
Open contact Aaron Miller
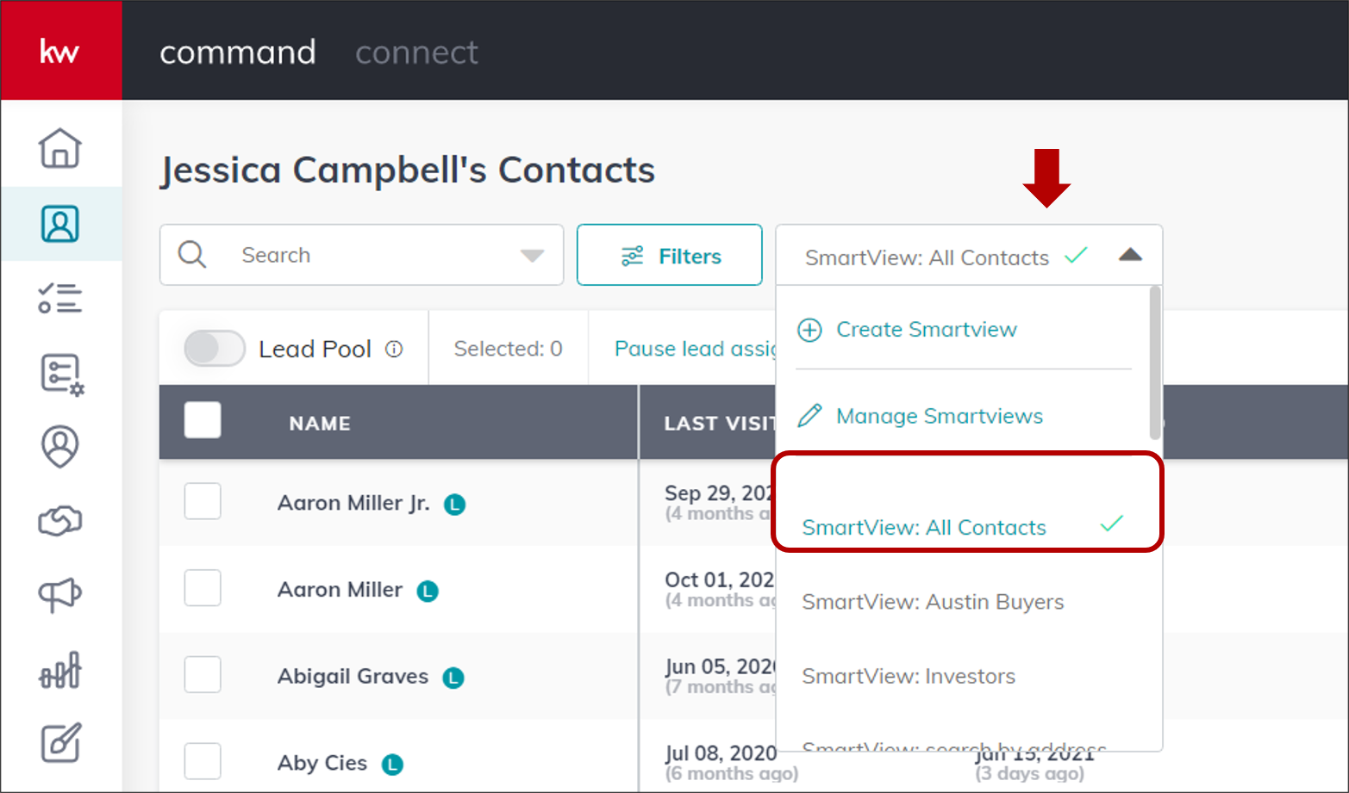[340, 590]
